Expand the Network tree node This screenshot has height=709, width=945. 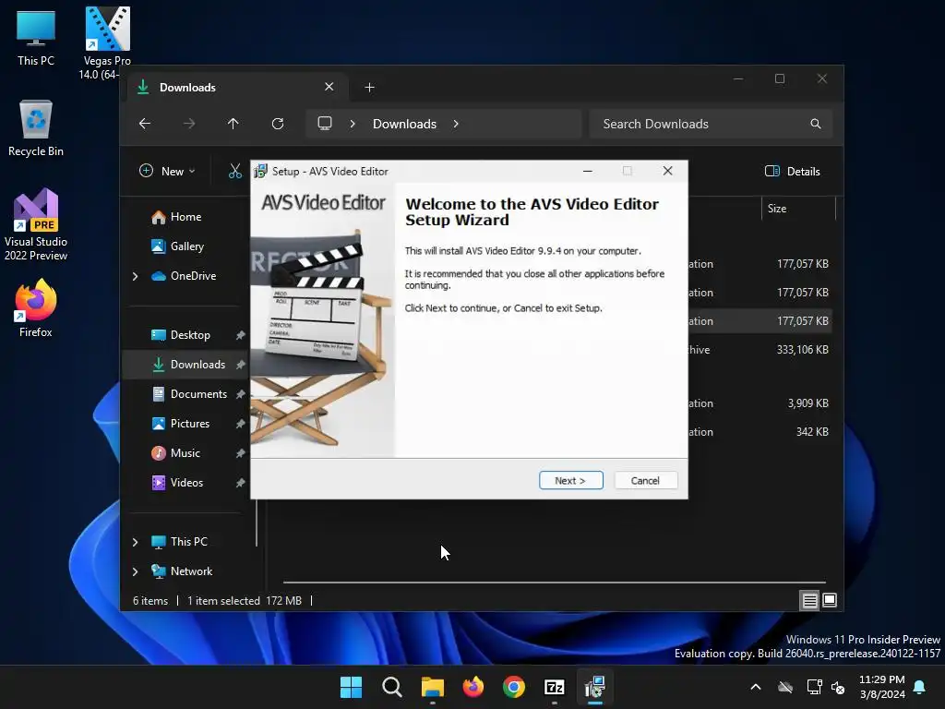click(x=135, y=571)
